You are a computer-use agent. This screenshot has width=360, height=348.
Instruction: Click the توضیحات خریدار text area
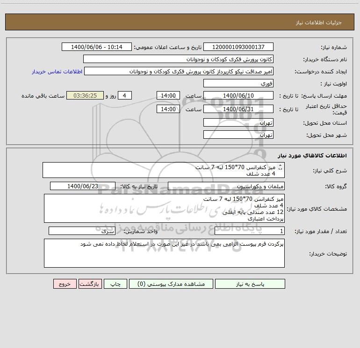click(164, 253)
